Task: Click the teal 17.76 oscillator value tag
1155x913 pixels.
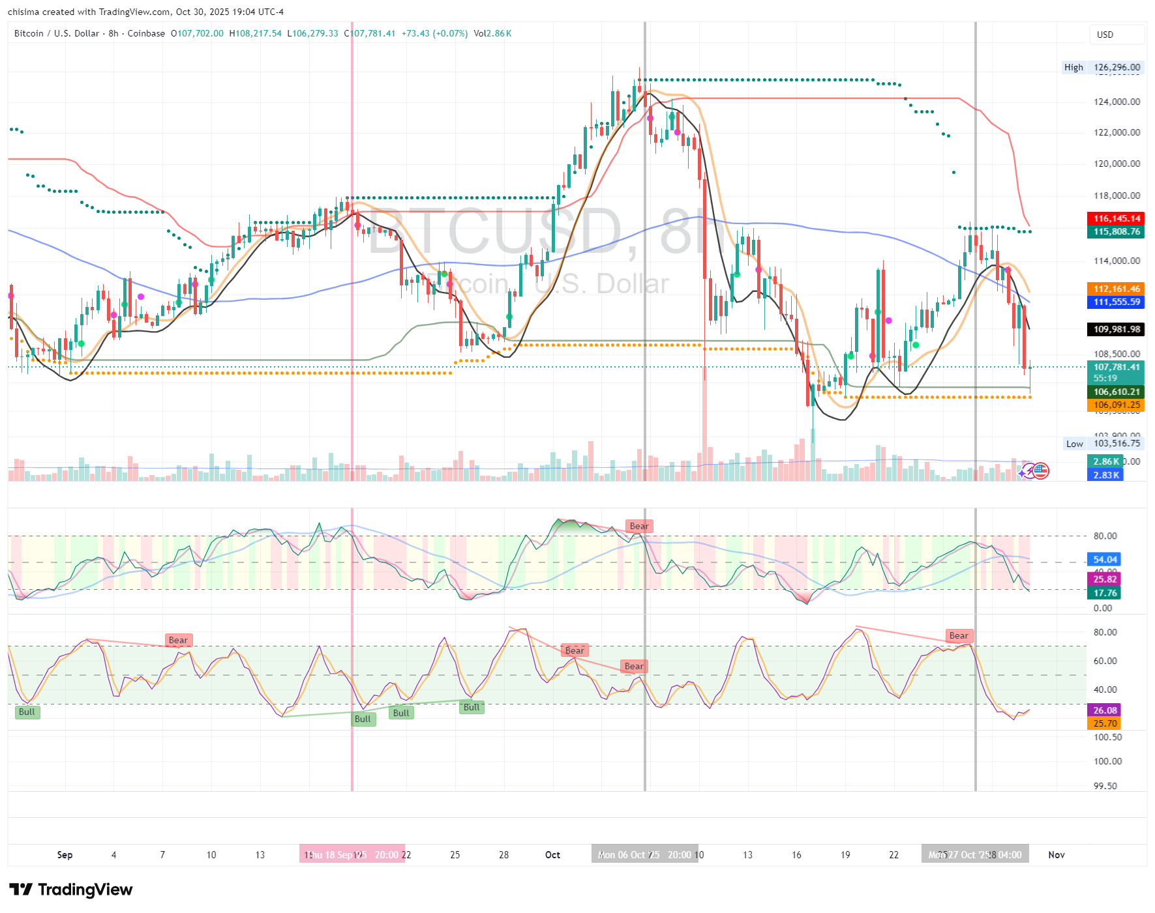Action: click(1104, 592)
